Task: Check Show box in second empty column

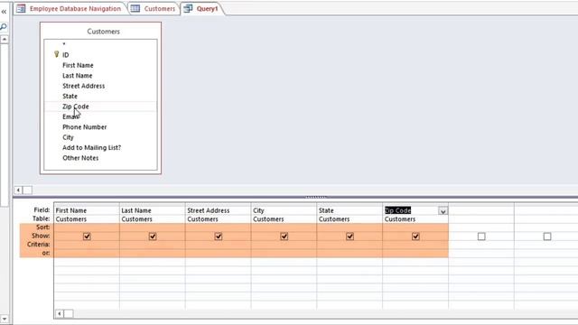Action: pyautogui.click(x=547, y=237)
